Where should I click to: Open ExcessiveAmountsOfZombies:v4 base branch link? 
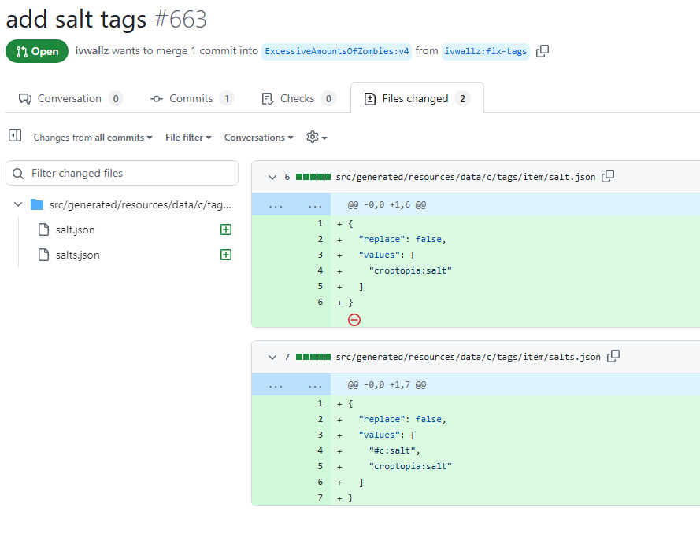tap(337, 51)
